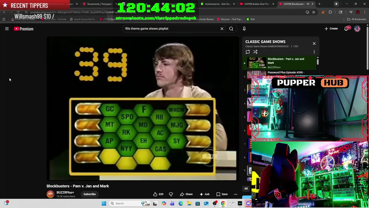Open Microsoft Teams from taskbar

click(x=172, y=203)
